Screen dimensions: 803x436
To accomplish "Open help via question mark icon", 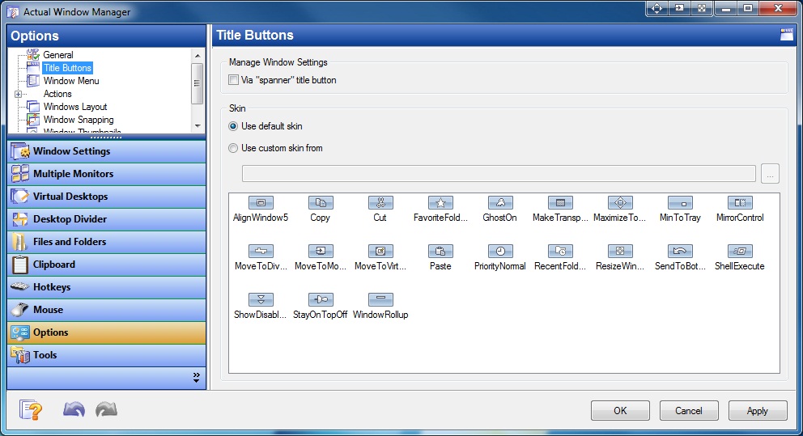I will (31, 410).
